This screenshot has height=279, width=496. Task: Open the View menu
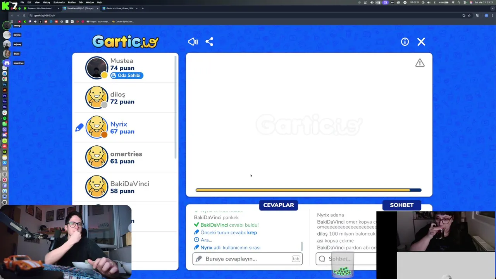pos(37,2)
